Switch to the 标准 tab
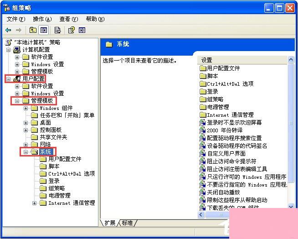 click(x=127, y=223)
